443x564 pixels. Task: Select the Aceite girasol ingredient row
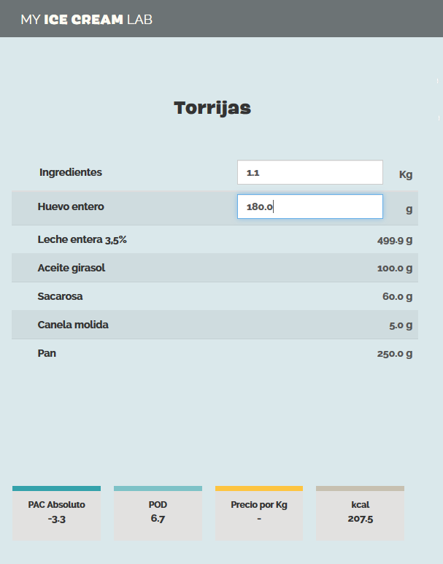click(x=72, y=268)
